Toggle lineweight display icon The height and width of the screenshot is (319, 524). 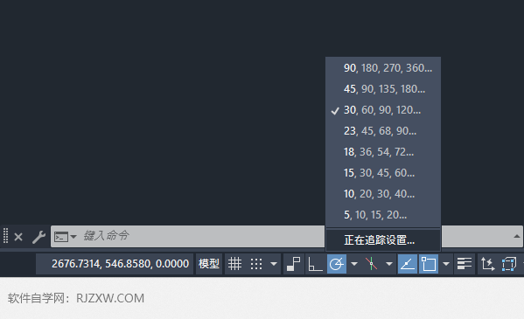pos(465,264)
